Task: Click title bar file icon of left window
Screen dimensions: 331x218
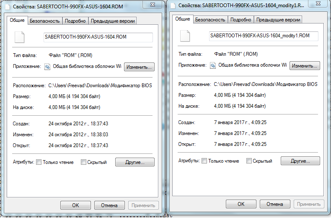Action: (x=8, y=7)
